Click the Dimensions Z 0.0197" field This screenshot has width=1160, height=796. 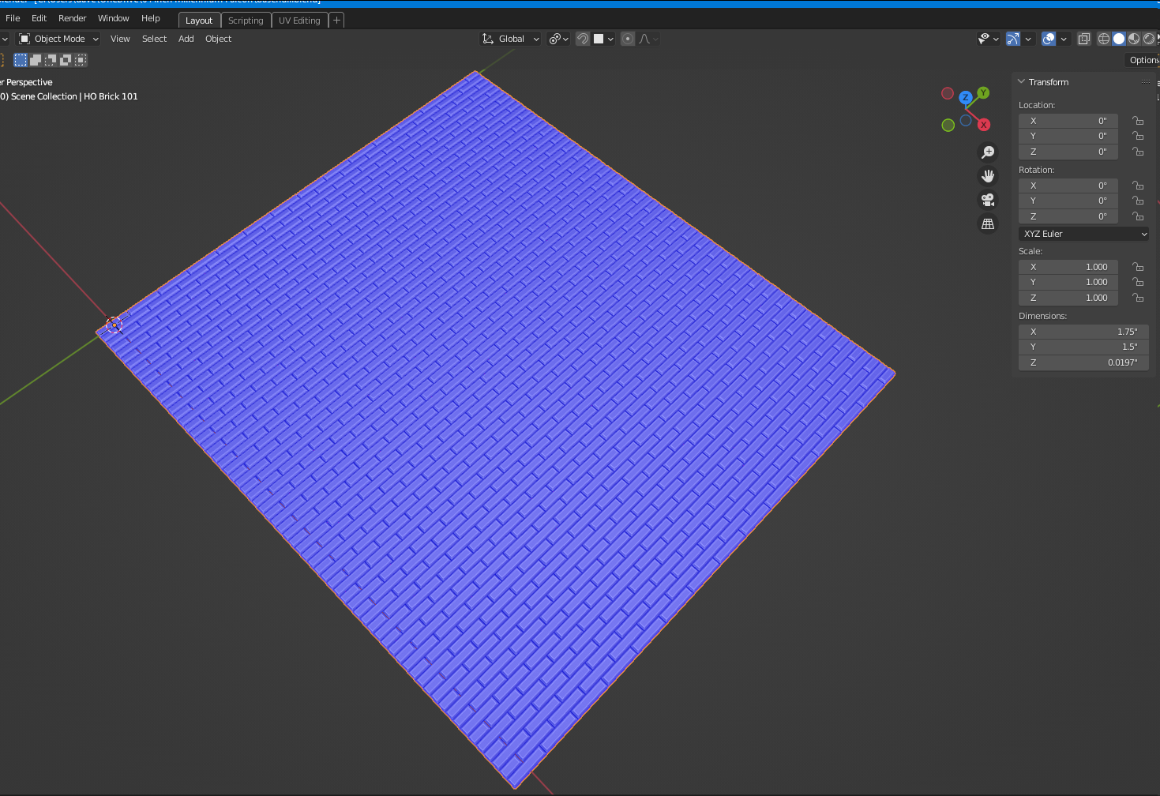click(x=1083, y=362)
